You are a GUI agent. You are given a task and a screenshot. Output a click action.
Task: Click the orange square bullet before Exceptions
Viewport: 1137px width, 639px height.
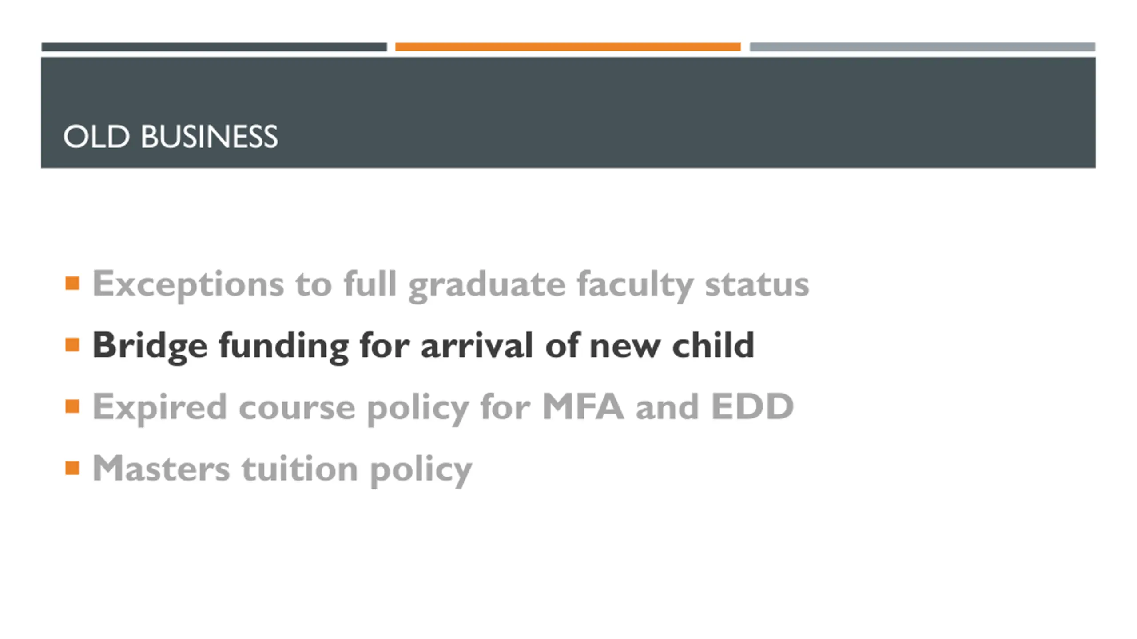coord(72,283)
